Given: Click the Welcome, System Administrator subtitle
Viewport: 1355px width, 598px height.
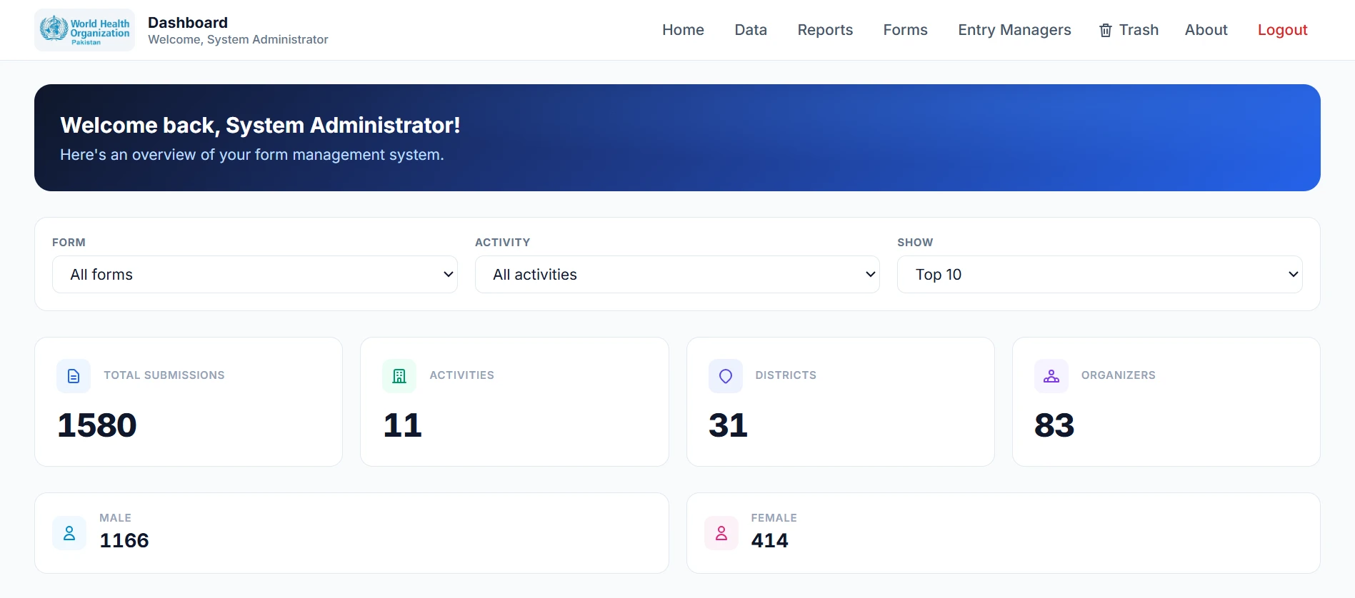Looking at the screenshot, I should tap(238, 40).
